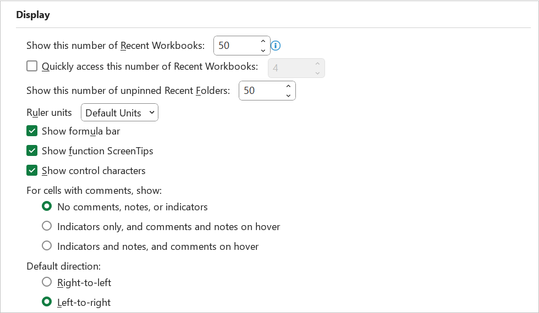Uncheck Show formula bar
The width and height of the screenshot is (539, 313).
(32, 131)
